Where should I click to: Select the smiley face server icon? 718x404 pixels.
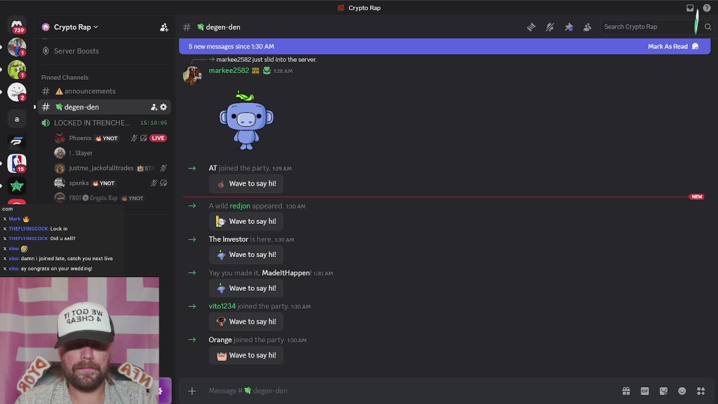(x=17, y=92)
